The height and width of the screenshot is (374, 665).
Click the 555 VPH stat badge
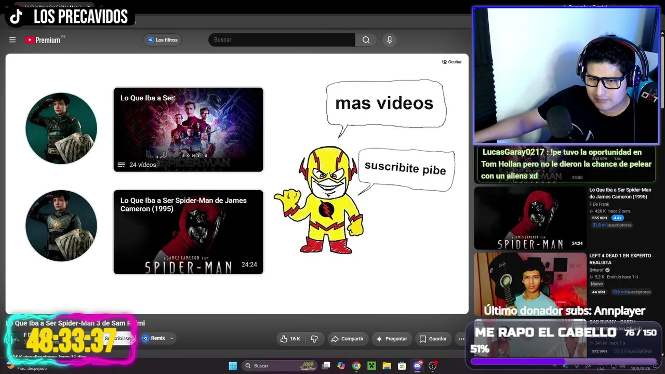(599, 218)
